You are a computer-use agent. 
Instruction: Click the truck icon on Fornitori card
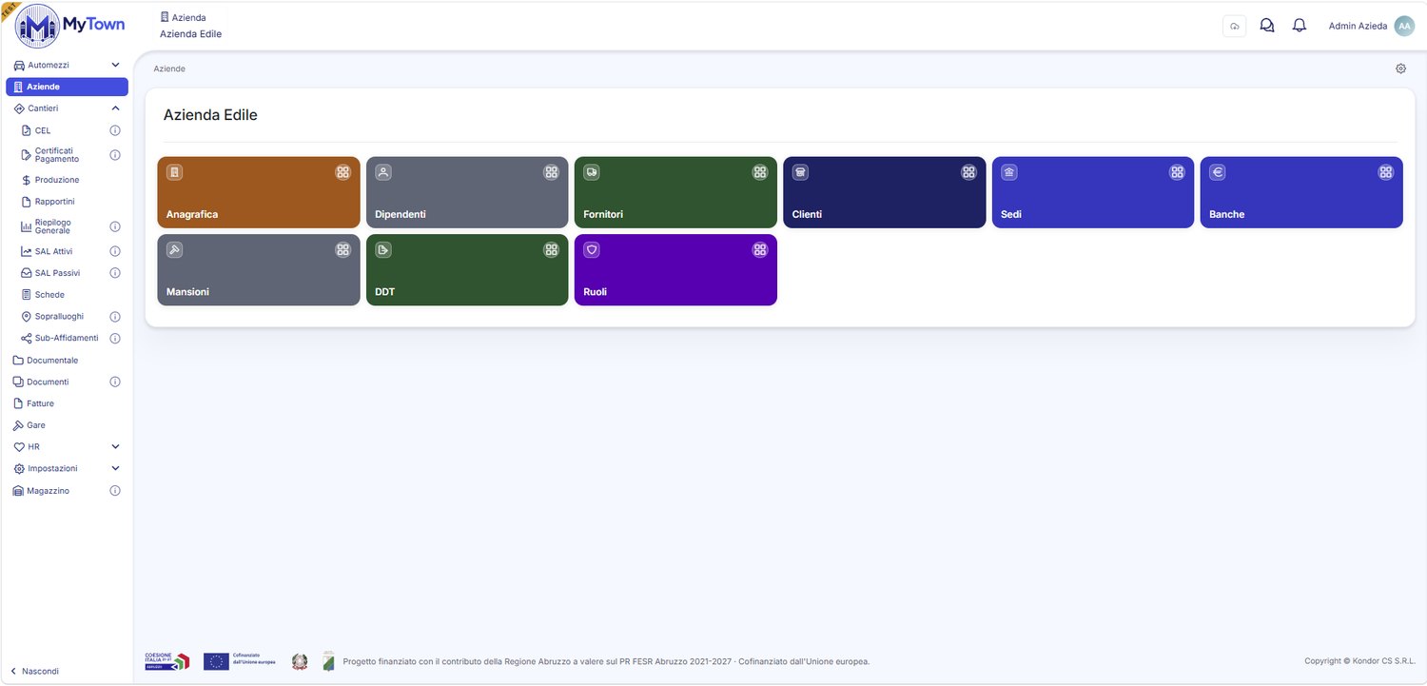click(x=592, y=172)
